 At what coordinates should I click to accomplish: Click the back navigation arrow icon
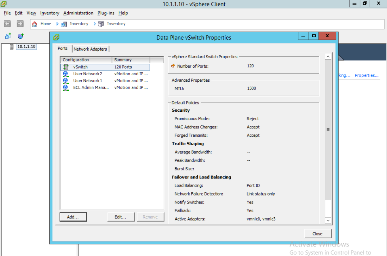tap(7, 24)
